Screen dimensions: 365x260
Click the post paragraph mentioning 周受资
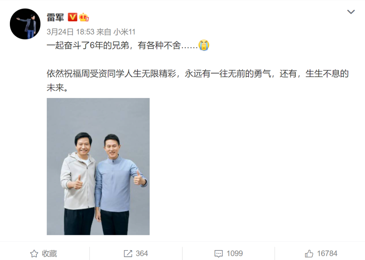197,80
